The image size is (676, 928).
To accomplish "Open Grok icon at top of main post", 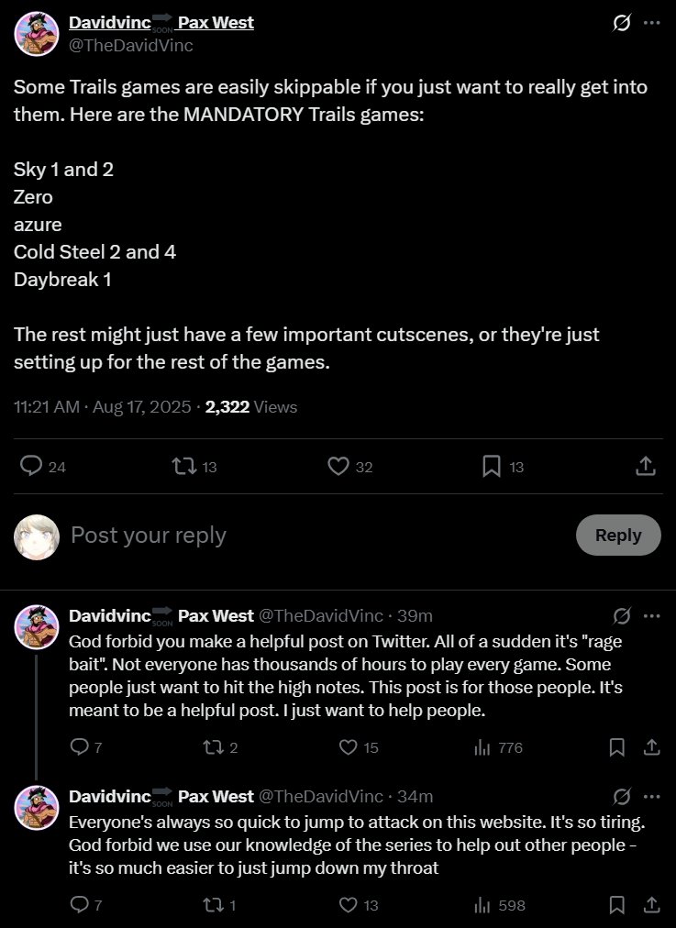I will pos(622,23).
